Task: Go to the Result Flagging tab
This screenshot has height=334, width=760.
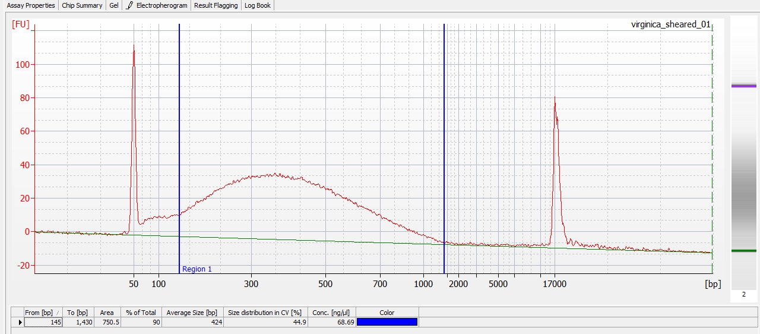Action: pyautogui.click(x=216, y=5)
